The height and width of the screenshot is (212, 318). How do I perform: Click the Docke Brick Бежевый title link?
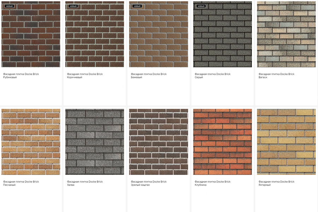[149, 76]
